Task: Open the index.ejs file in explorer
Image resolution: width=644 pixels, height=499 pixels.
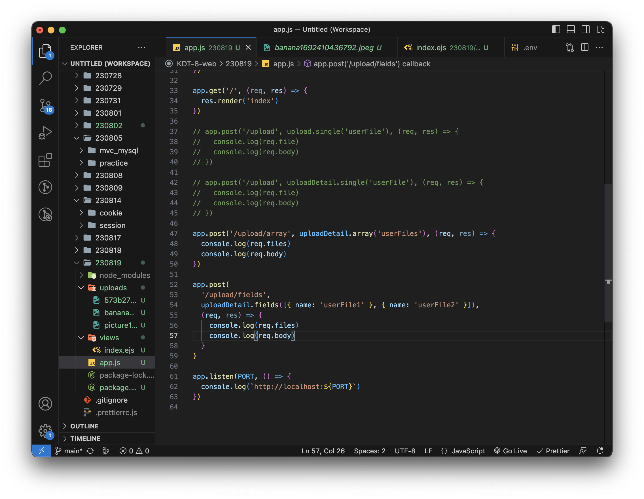Action: tap(107, 350)
